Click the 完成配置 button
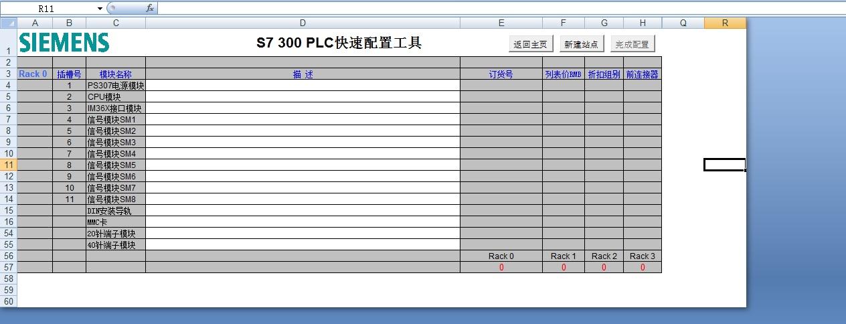 pyautogui.click(x=632, y=44)
